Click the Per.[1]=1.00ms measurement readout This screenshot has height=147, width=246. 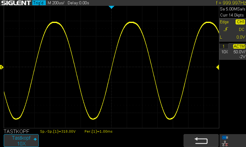click(x=98, y=131)
